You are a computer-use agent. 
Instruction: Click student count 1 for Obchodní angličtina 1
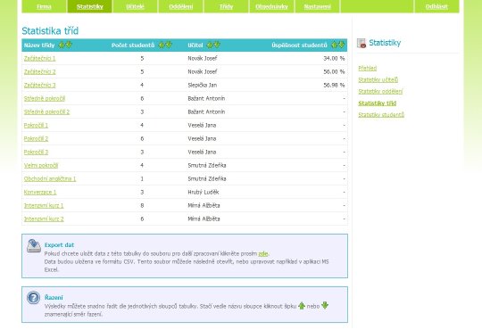[x=142, y=179]
